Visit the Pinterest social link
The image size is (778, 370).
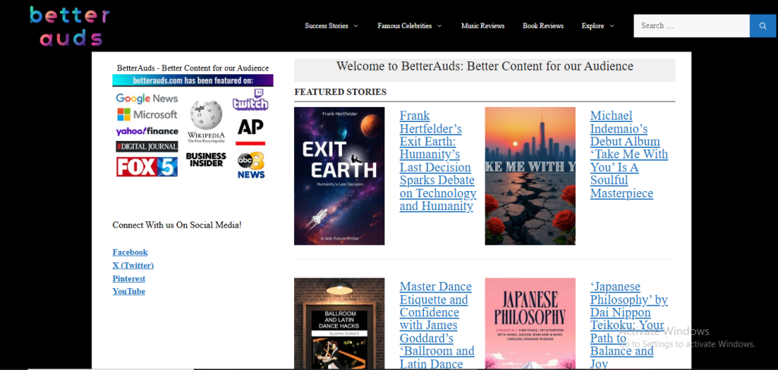click(129, 278)
